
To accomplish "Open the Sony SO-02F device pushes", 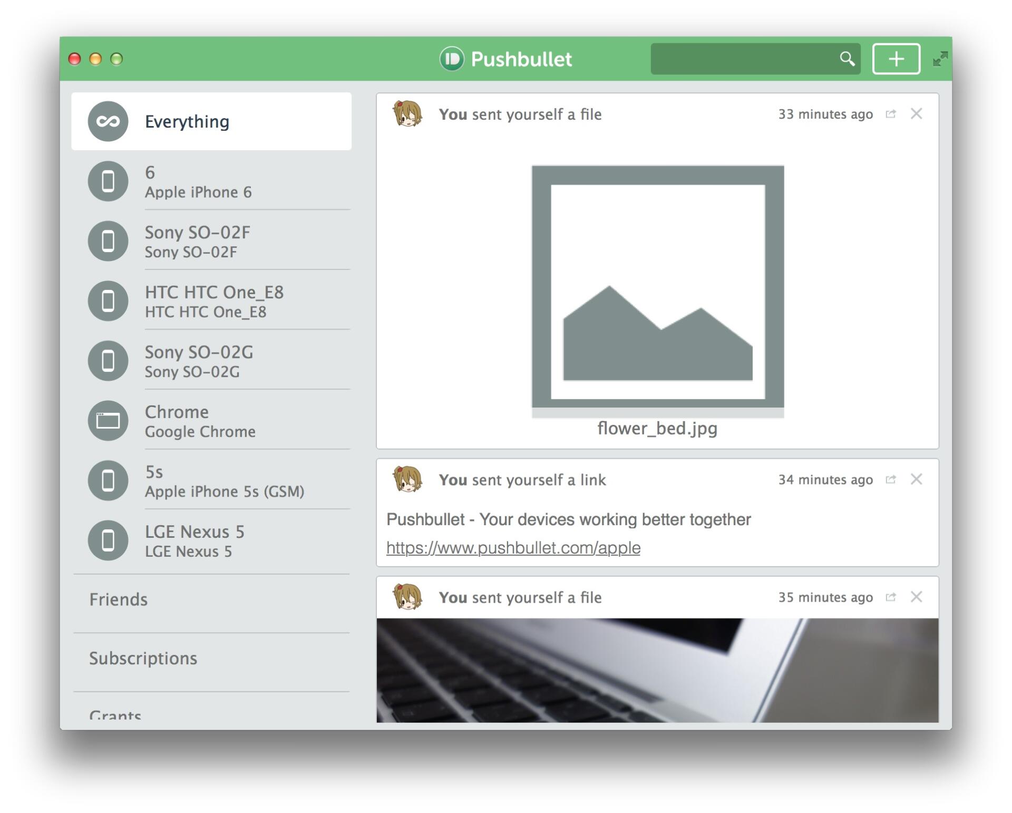I will point(211,241).
